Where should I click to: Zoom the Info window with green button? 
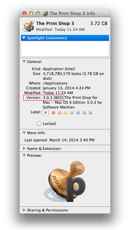pos(38,13)
